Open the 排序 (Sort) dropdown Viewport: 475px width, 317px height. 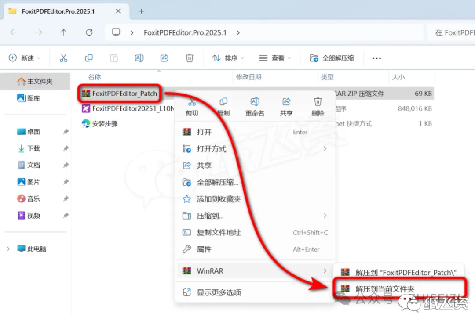pos(228,58)
